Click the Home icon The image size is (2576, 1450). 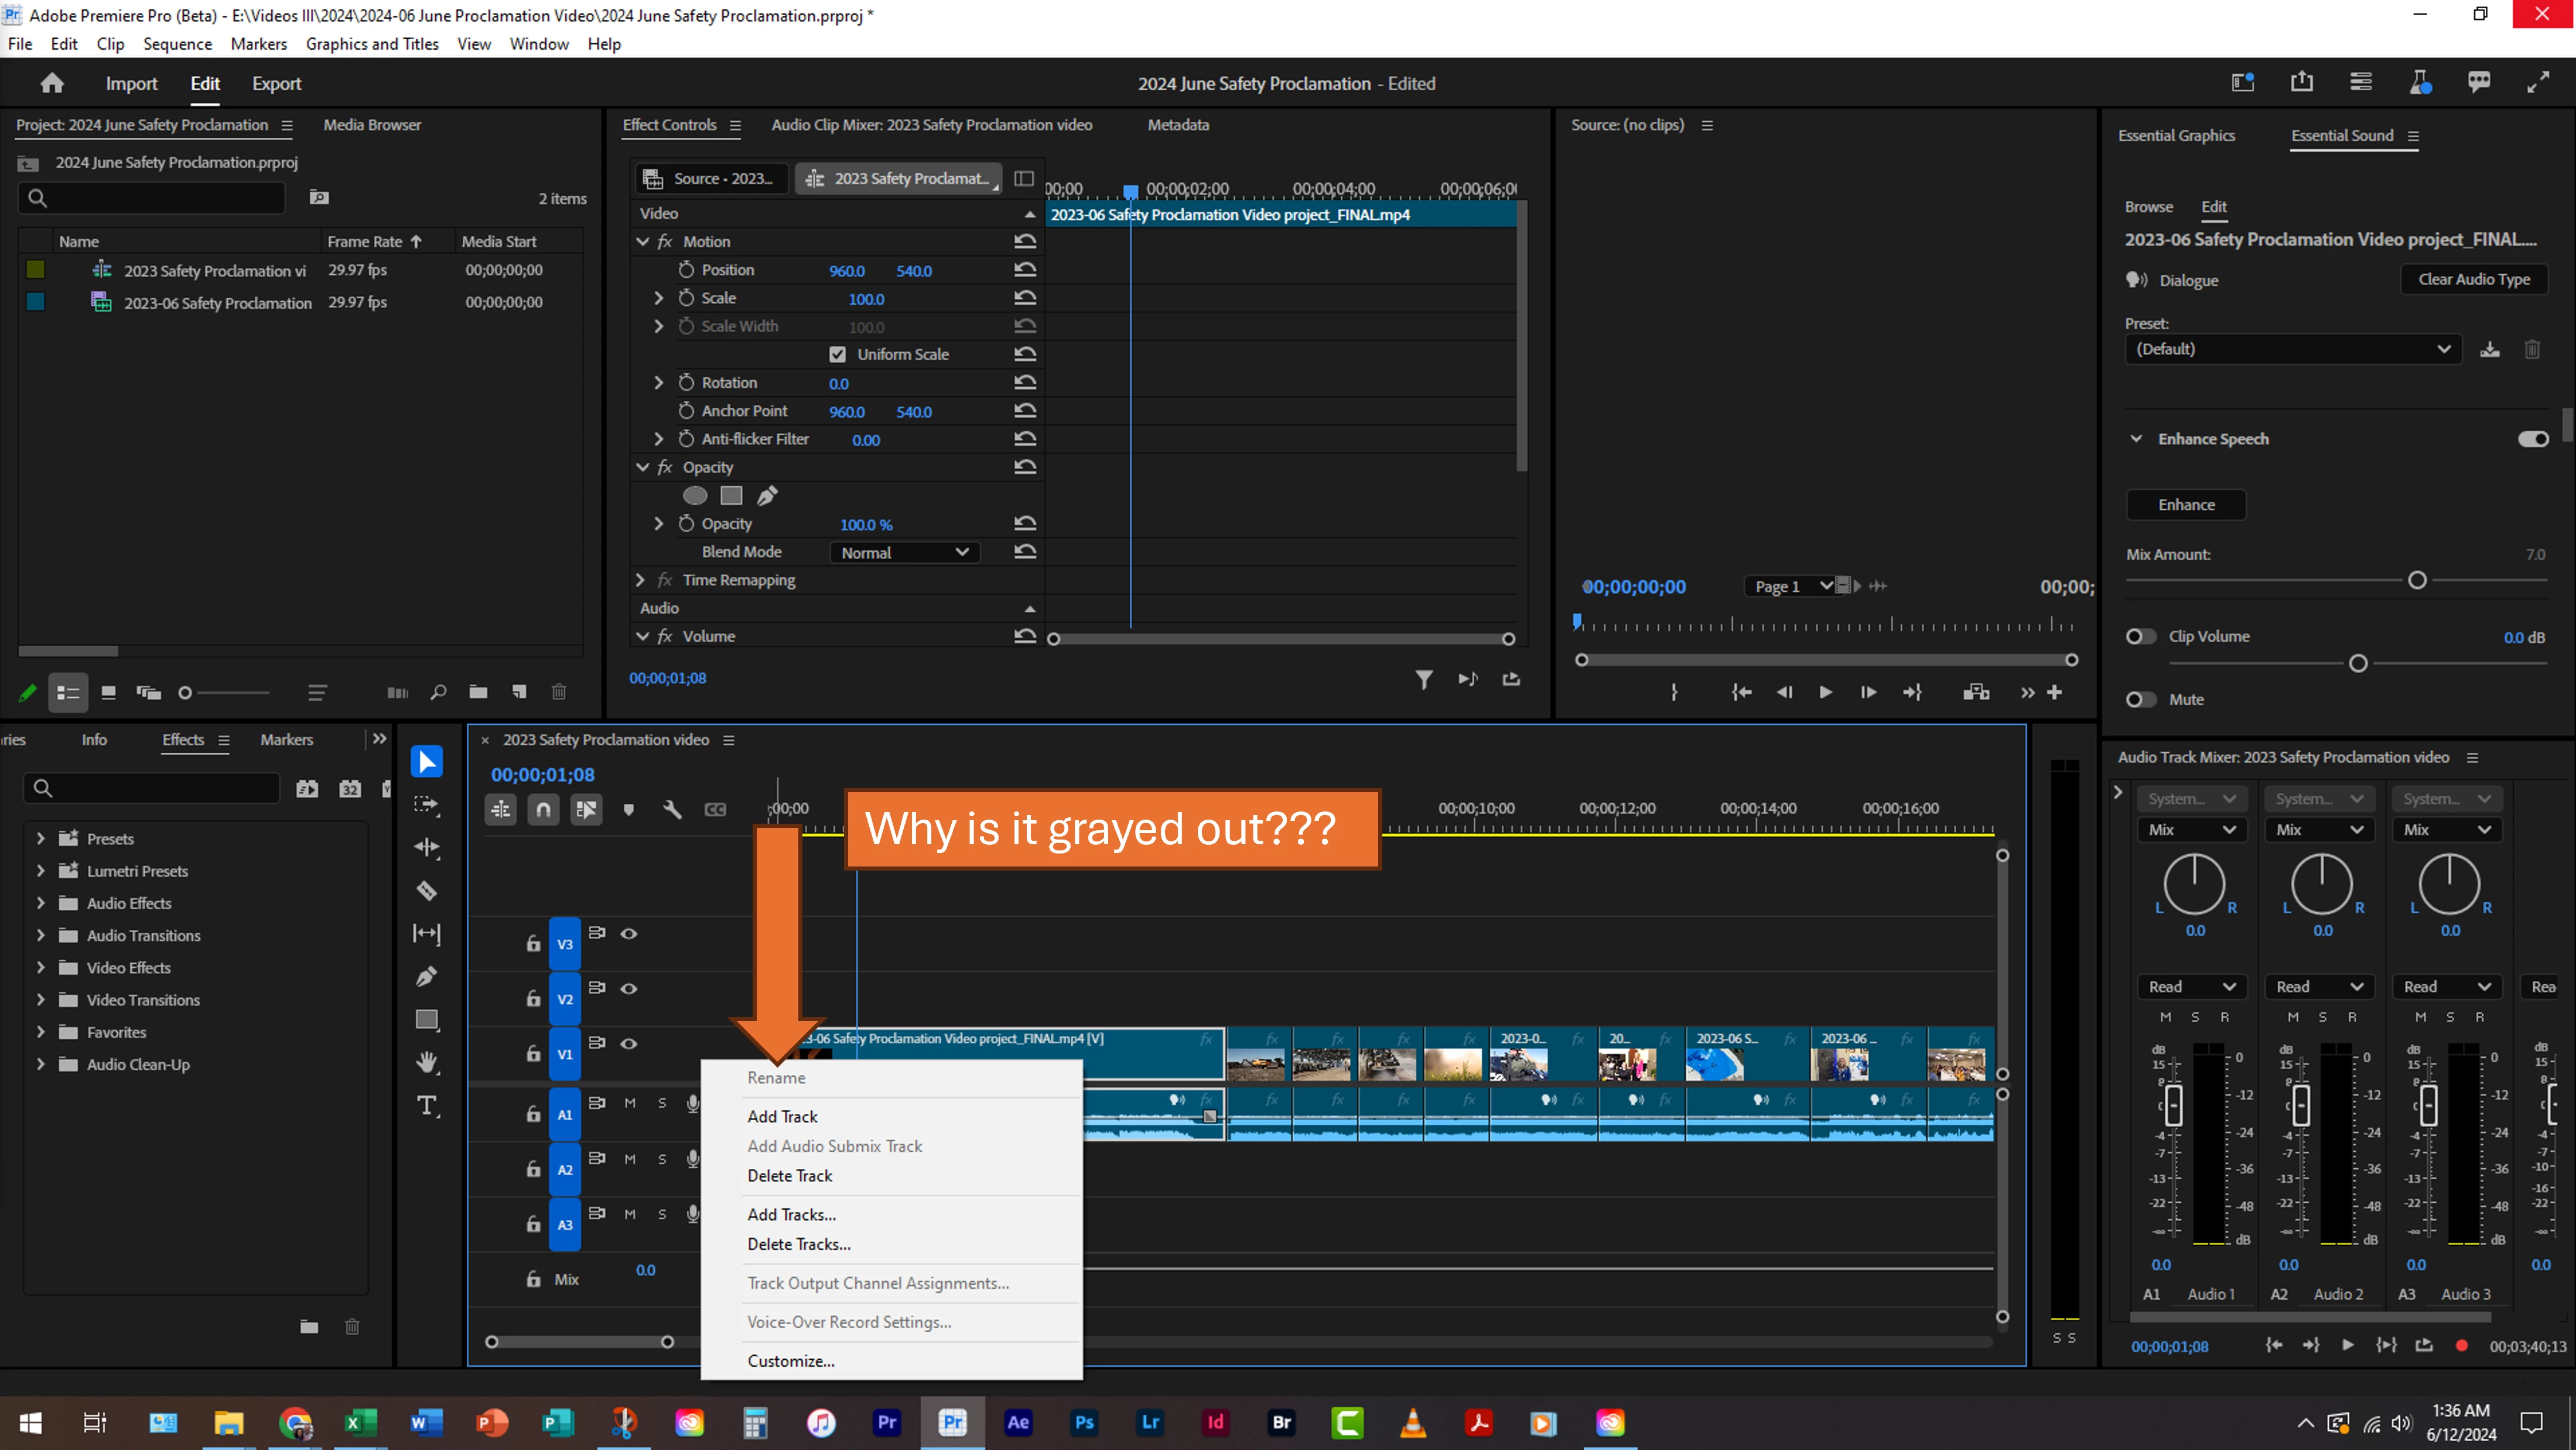[52, 84]
